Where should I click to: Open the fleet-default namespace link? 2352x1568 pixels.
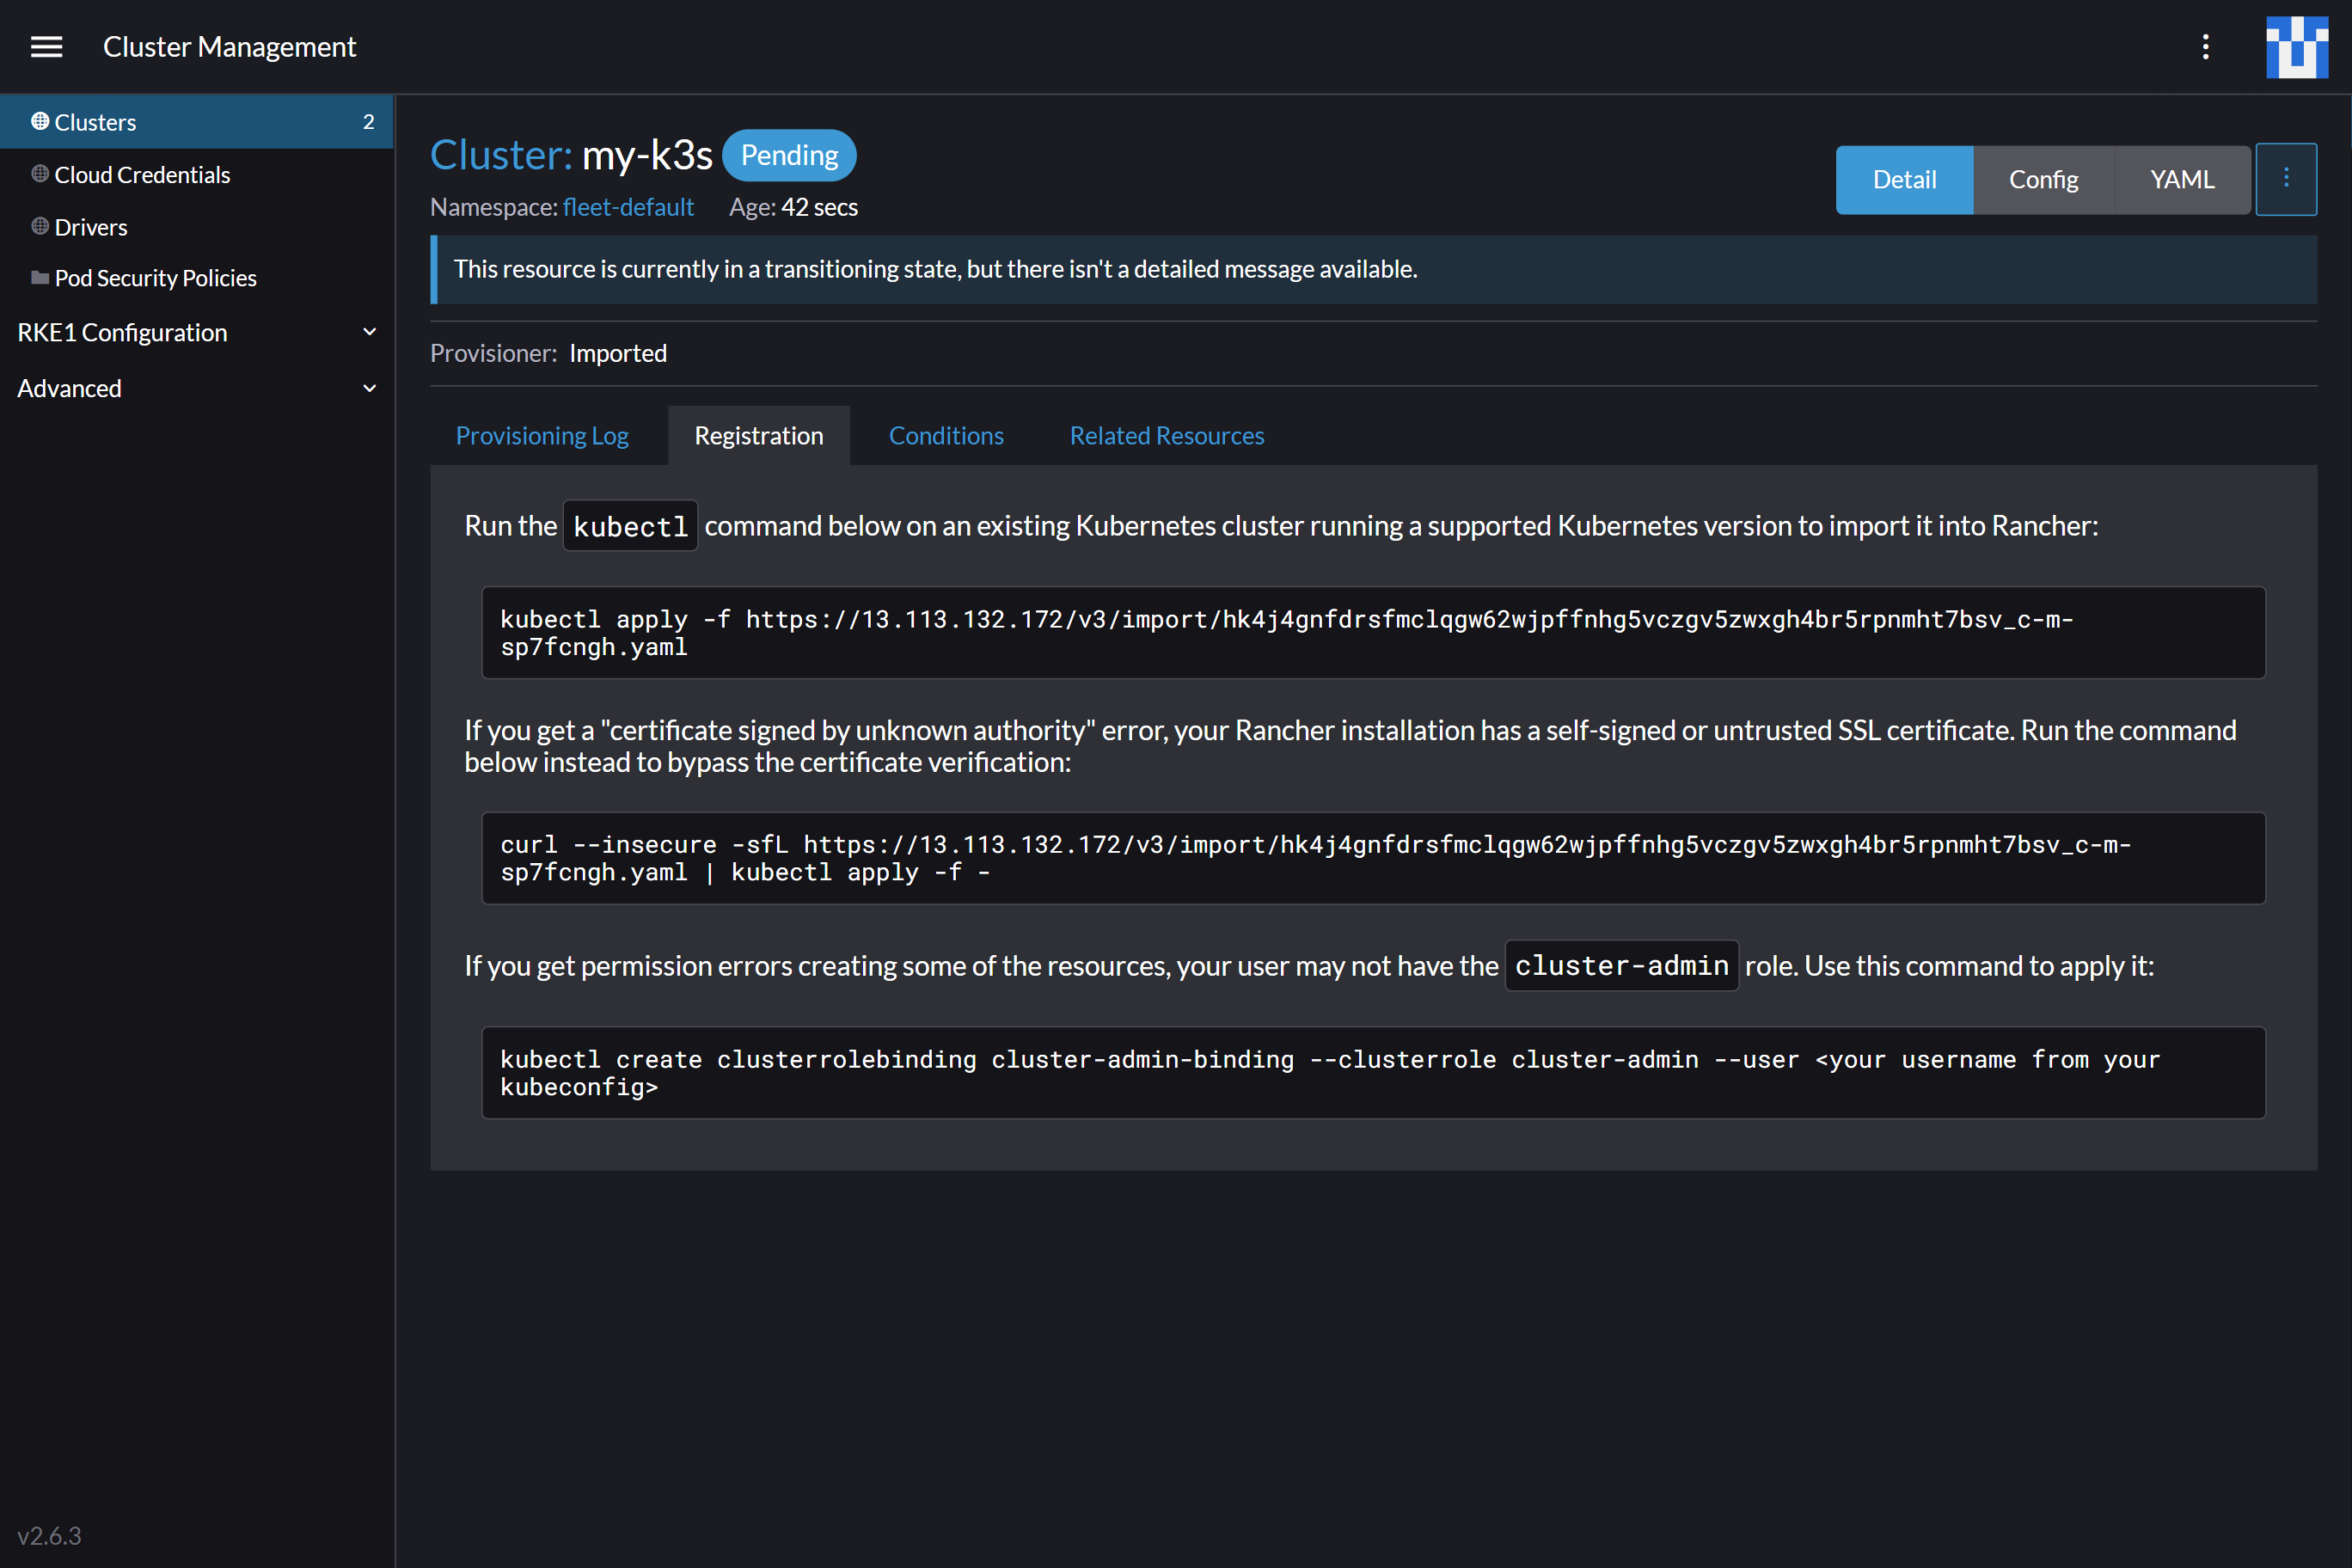pyautogui.click(x=628, y=207)
